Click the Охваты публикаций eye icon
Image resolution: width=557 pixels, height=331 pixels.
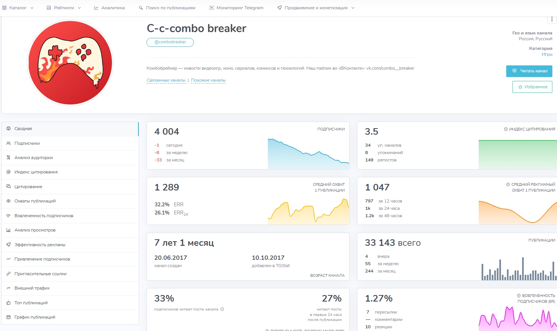click(9, 201)
